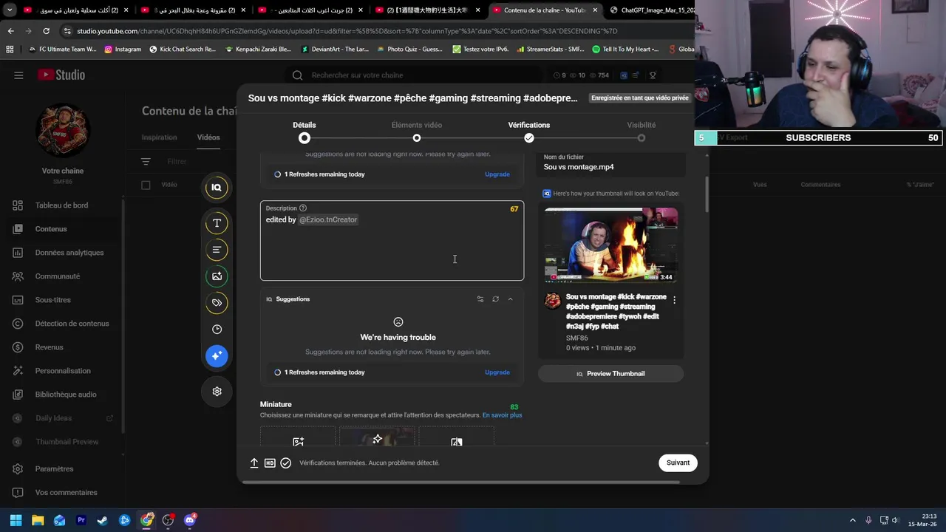Open the blue AI sparkle tool
This screenshot has width=946, height=532.
tap(217, 356)
